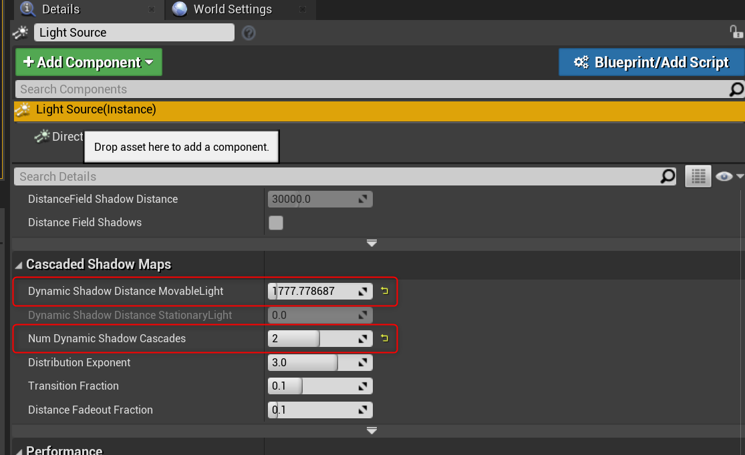Click spin arrow on Transition Fraction
Screen dimensions: 745x455
(x=363, y=386)
